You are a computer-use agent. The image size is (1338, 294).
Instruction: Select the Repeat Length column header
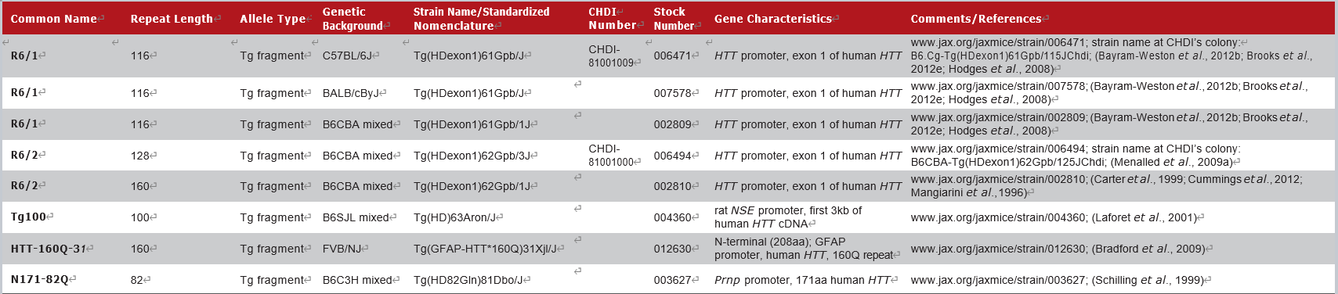172,19
